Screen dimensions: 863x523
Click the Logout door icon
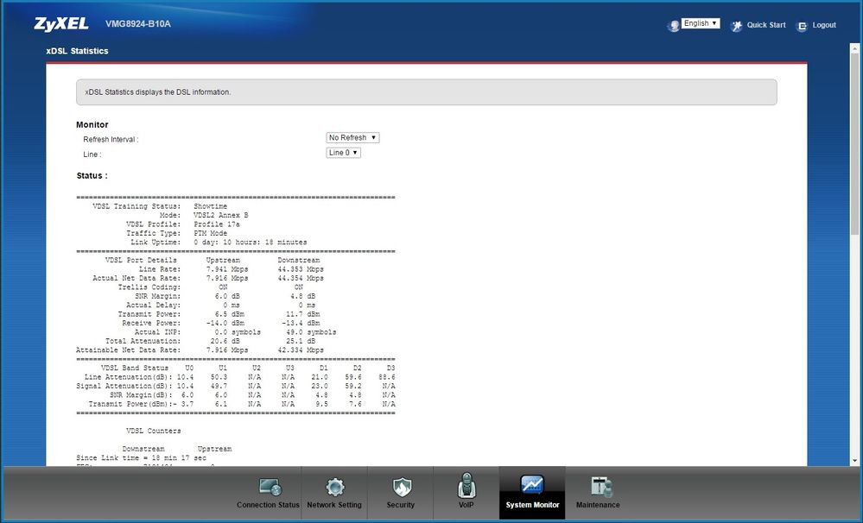click(x=802, y=26)
